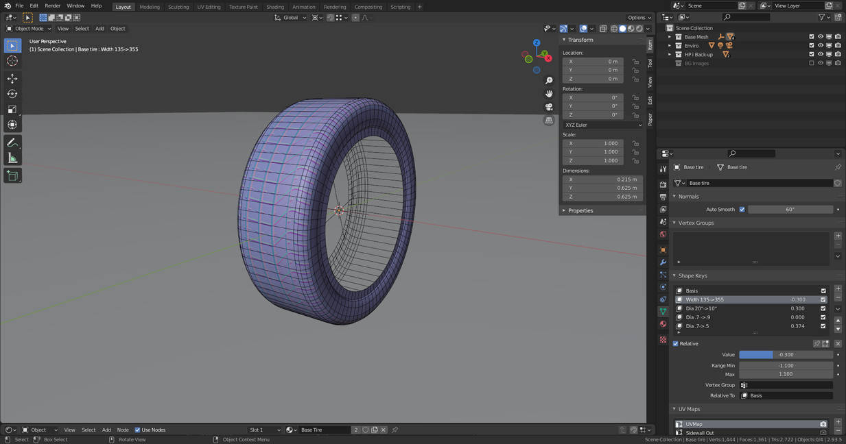
Task: Select the Move tool
Action: (12, 79)
